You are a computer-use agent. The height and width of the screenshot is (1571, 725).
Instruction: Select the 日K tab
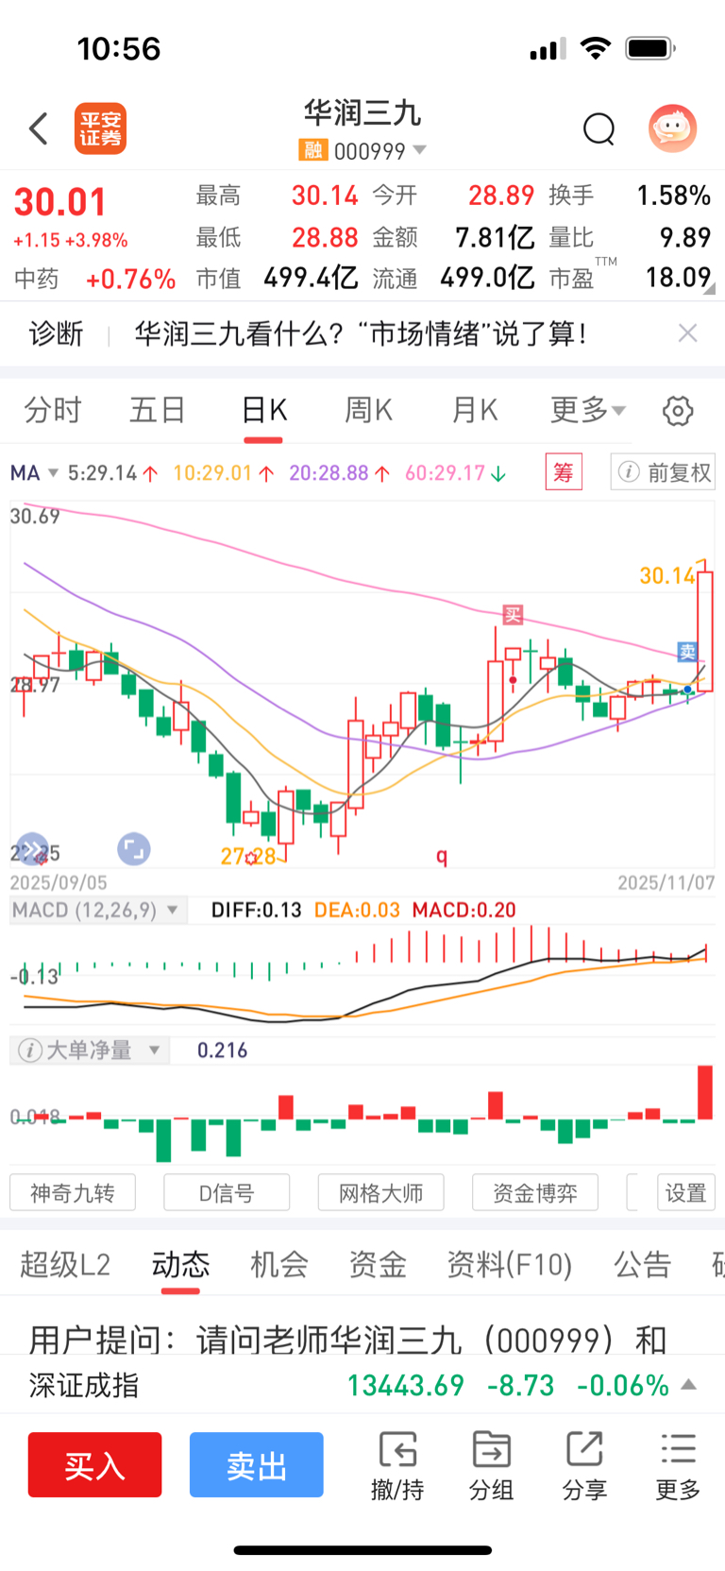click(x=263, y=410)
